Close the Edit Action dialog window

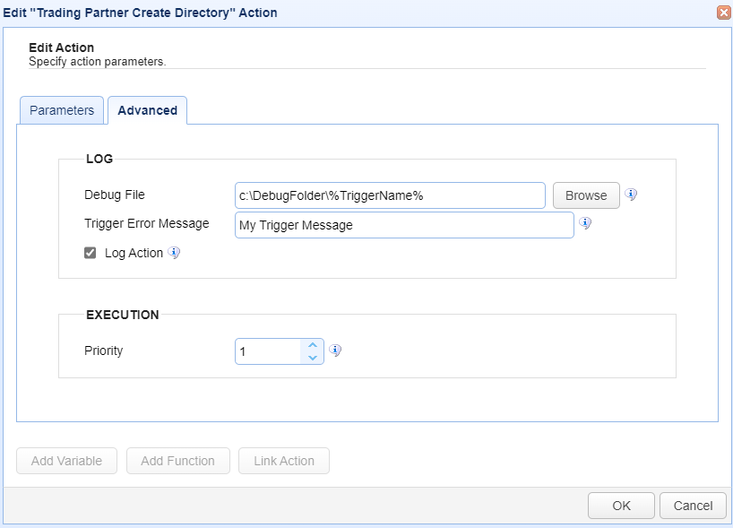click(723, 13)
